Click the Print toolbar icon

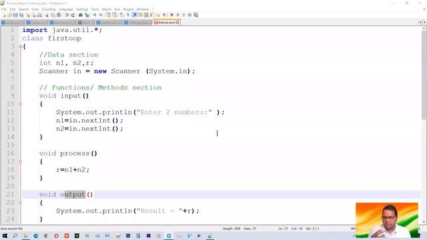39,15
